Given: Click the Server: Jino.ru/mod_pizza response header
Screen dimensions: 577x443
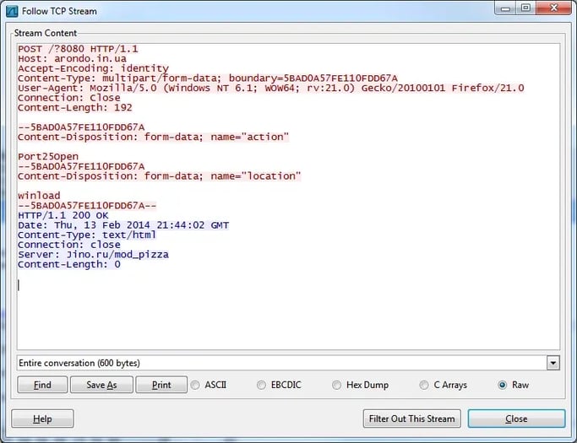Looking at the screenshot, I should click(x=93, y=254).
